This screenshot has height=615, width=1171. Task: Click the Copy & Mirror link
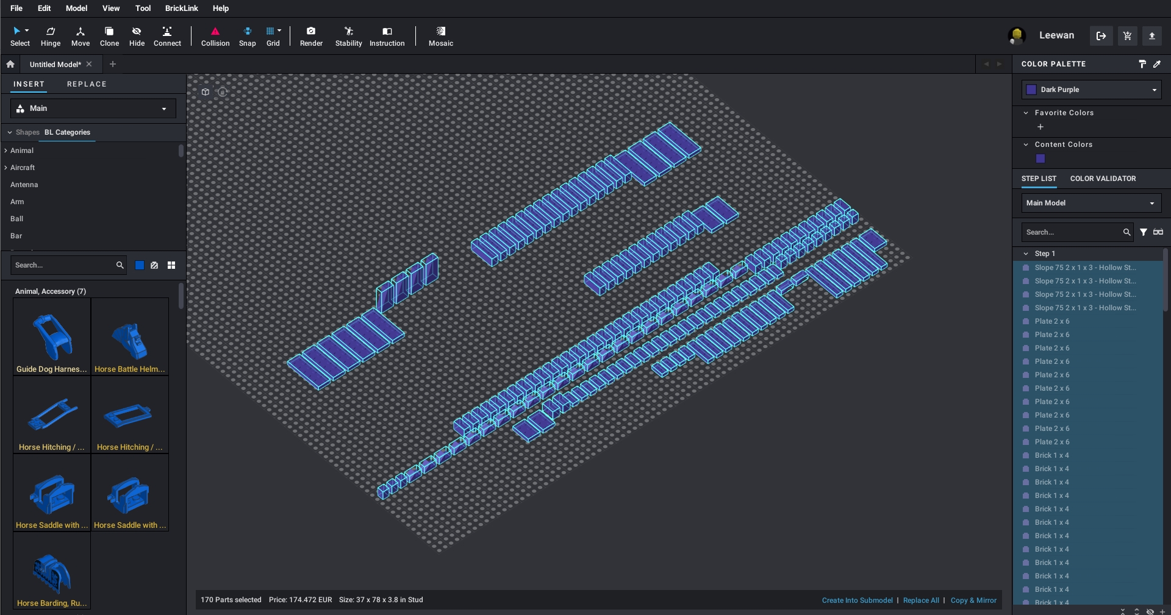pos(973,600)
